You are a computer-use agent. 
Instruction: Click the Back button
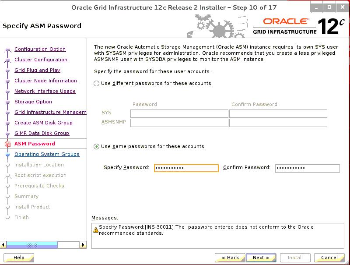click(230, 258)
